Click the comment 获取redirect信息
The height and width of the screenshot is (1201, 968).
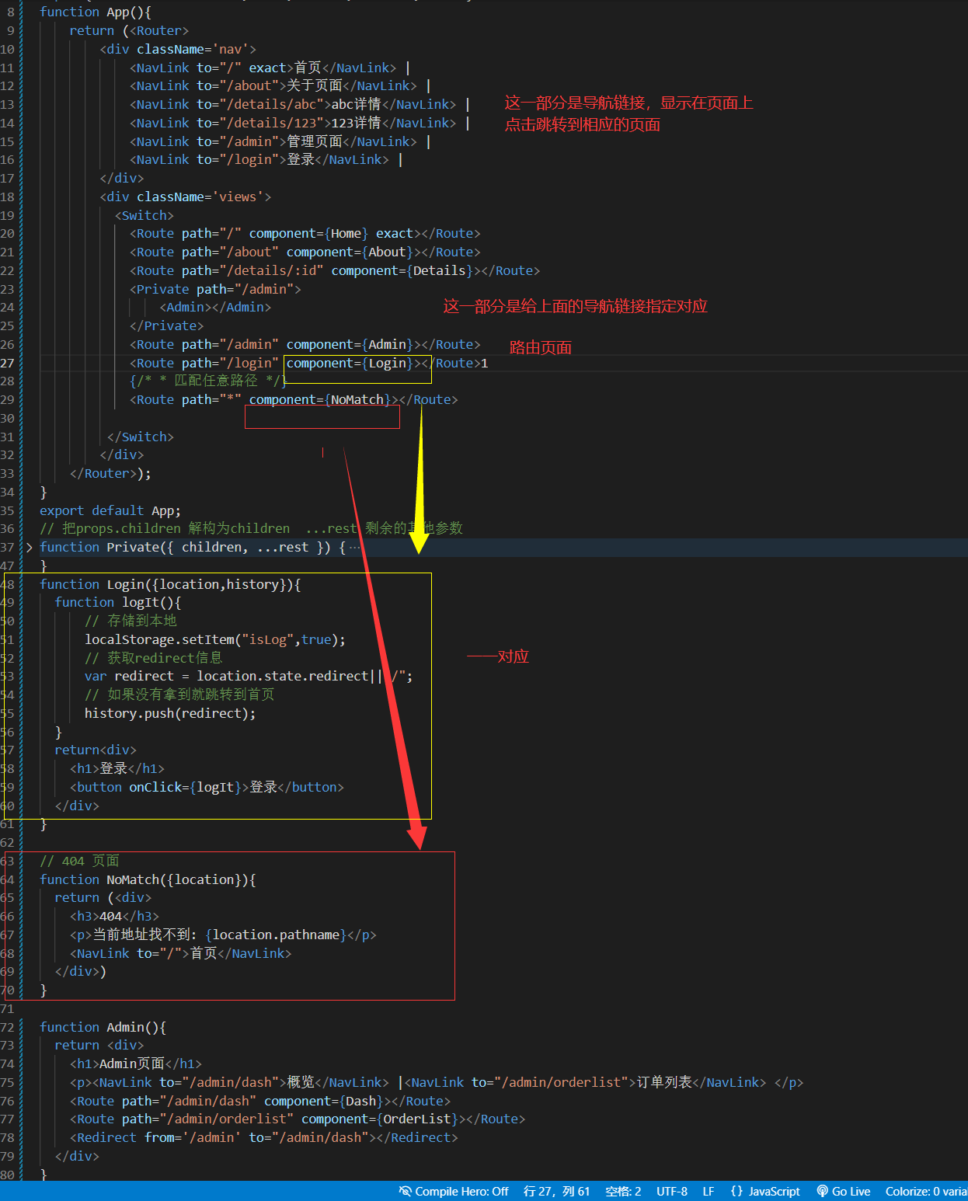pos(153,658)
